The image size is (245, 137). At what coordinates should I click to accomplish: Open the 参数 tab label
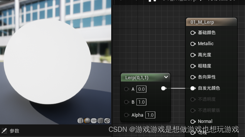[x=14, y=131]
